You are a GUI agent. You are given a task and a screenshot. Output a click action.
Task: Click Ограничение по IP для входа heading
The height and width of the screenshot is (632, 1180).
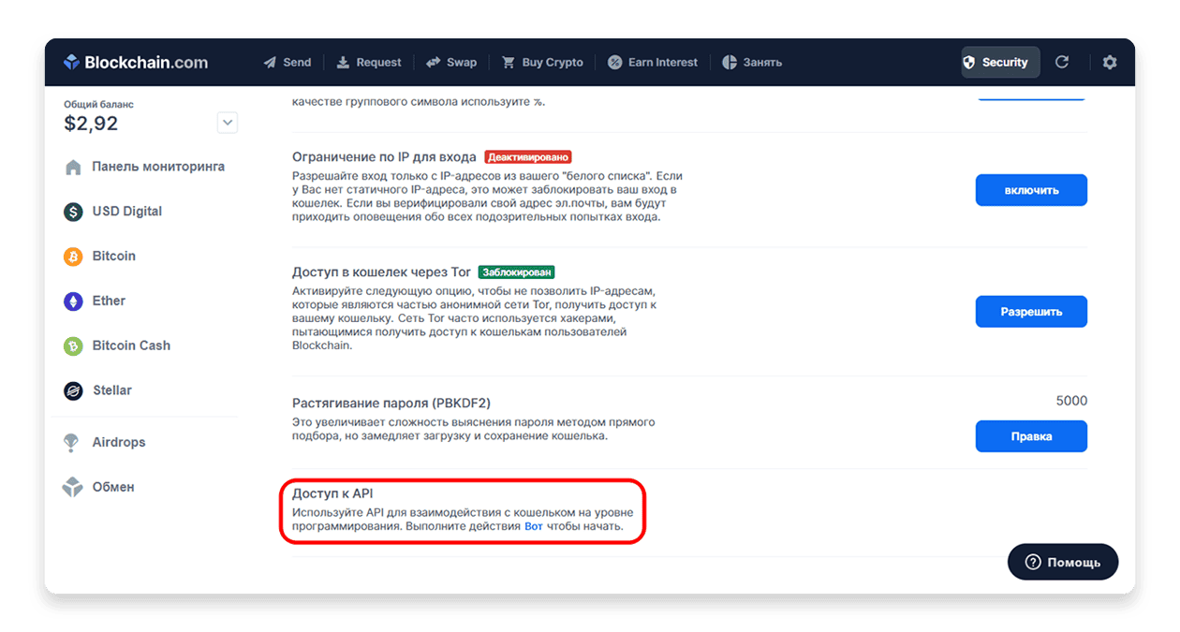[384, 157]
